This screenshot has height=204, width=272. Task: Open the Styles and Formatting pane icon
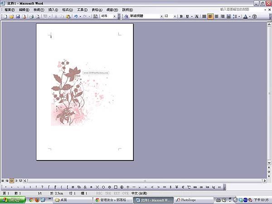[x=126, y=16]
